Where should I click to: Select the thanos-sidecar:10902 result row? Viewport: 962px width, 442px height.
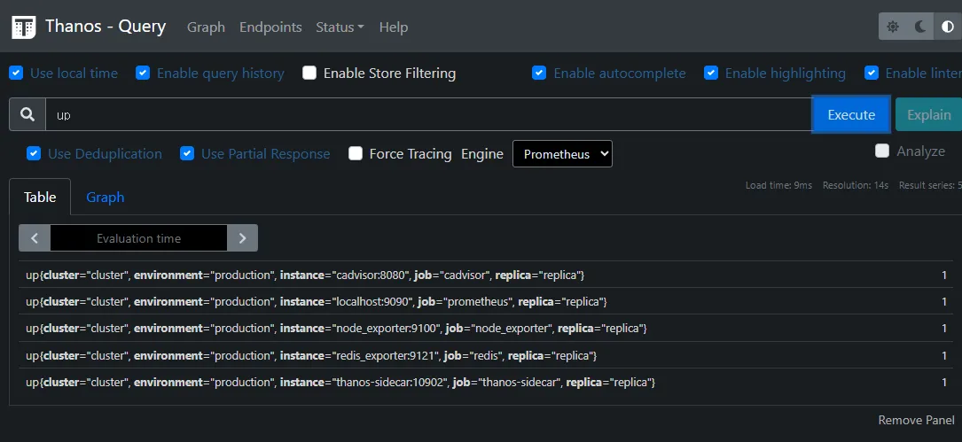[x=486, y=382]
